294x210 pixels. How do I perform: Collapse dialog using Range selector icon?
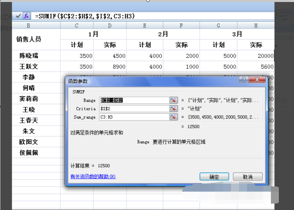pyautogui.click(x=173, y=100)
